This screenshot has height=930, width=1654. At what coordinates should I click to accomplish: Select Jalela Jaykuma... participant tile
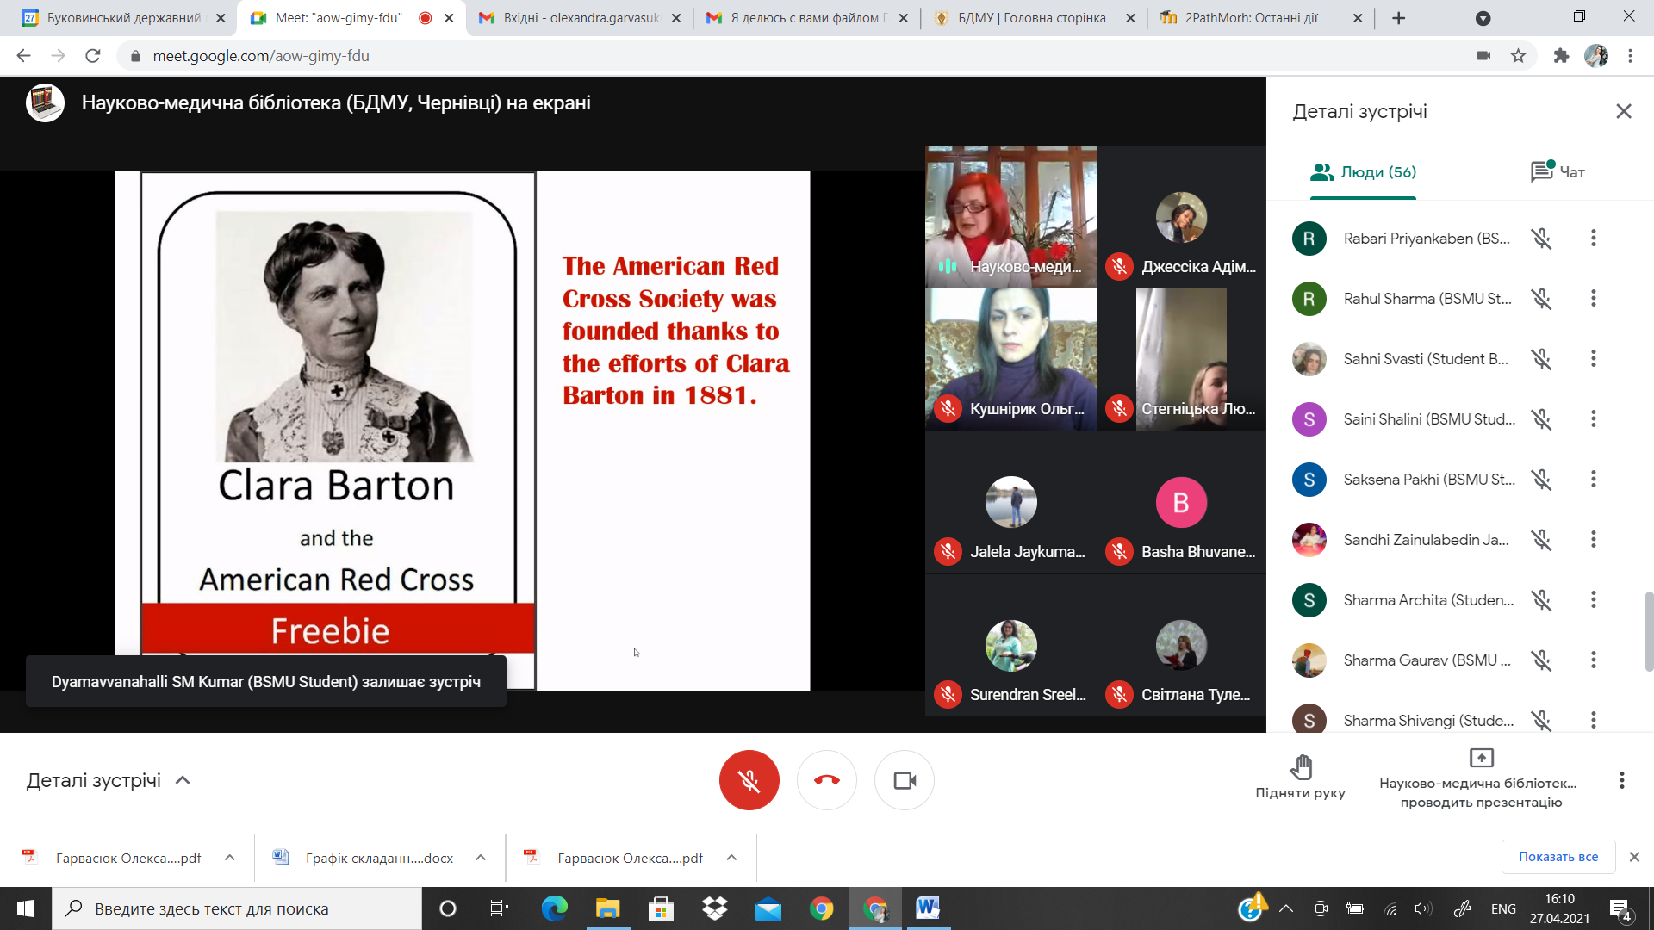click(x=1010, y=502)
